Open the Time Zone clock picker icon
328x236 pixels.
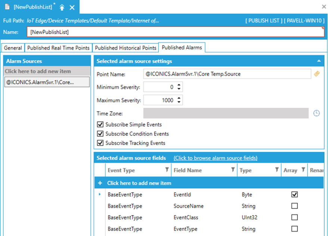(x=316, y=113)
